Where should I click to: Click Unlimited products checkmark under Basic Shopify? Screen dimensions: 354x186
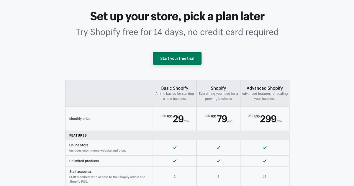(175, 161)
